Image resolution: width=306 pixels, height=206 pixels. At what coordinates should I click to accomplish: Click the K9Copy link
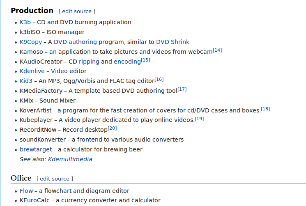pos(31,42)
